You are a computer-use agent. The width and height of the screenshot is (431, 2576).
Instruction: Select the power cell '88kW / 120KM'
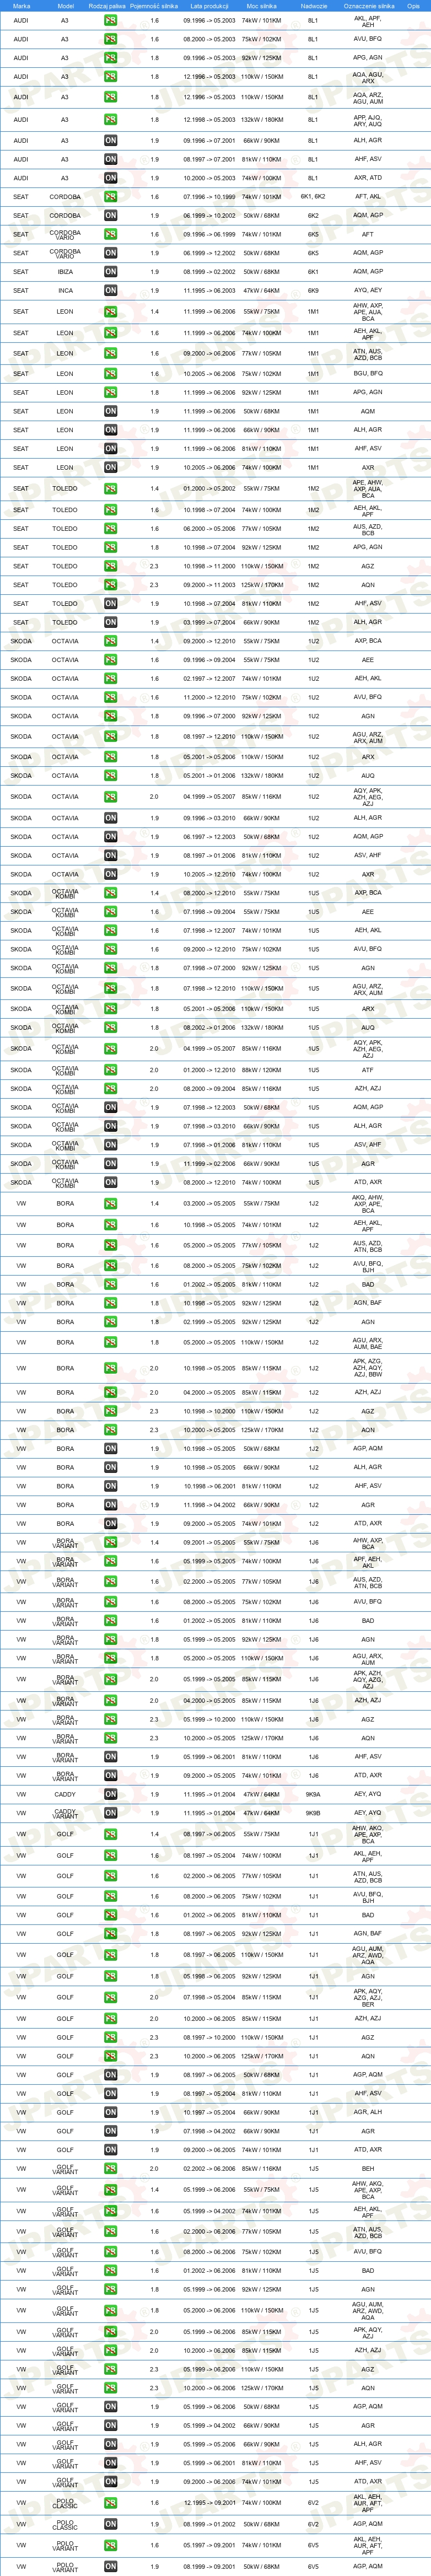point(261,1070)
